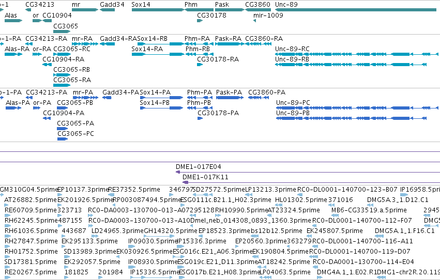440x280 pixels.
Task: Select the CG10904-RA transcript label
Action: (x=63, y=59)
